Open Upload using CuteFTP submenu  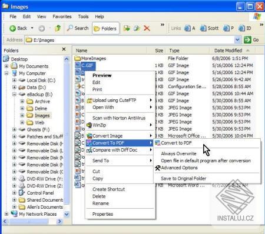(120, 101)
